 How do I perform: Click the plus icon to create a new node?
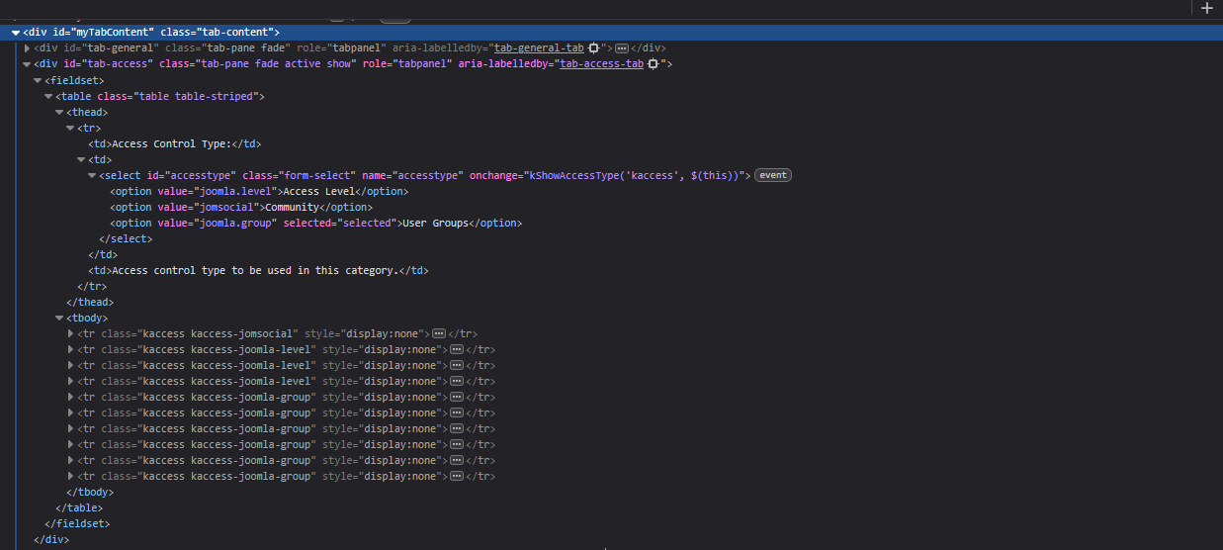point(1206,8)
